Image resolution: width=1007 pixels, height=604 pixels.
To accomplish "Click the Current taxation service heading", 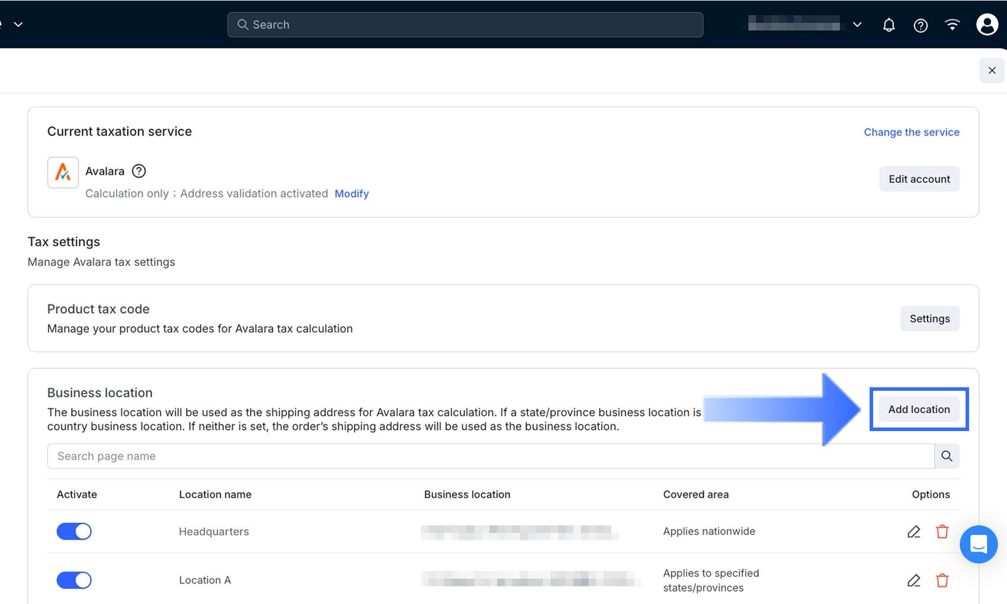I will coord(120,131).
